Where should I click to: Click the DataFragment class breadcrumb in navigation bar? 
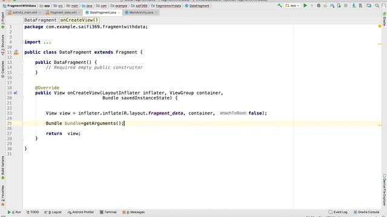(x=197, y=5)
